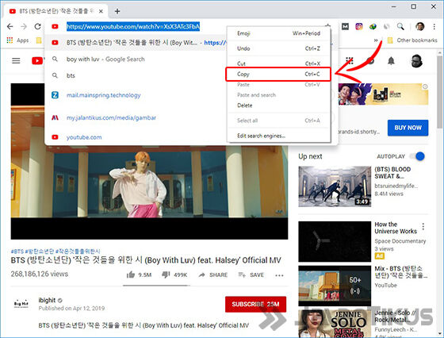Click the ad info icon on the banner
The height and width of the screenshot is (338, 444).
pyautogui.click(x=425, y=86)
